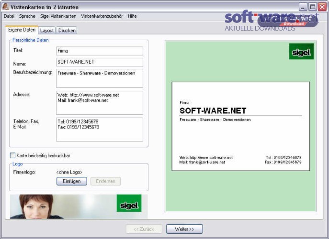Click the disabled Entfernen button

[x=105, y=181]
